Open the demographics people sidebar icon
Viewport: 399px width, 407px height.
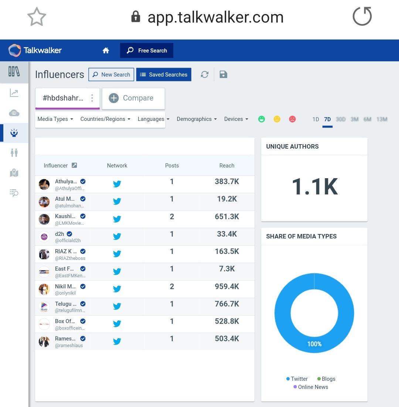14,153
